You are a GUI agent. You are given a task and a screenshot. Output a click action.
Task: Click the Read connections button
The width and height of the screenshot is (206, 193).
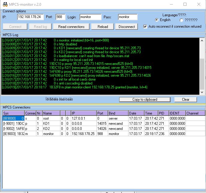coord(71,27)
